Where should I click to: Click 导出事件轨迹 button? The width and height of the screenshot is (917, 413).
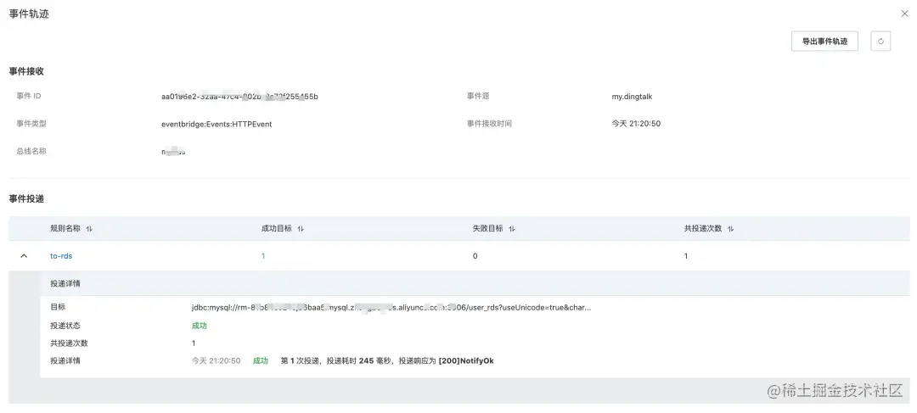tap(824, 42)
